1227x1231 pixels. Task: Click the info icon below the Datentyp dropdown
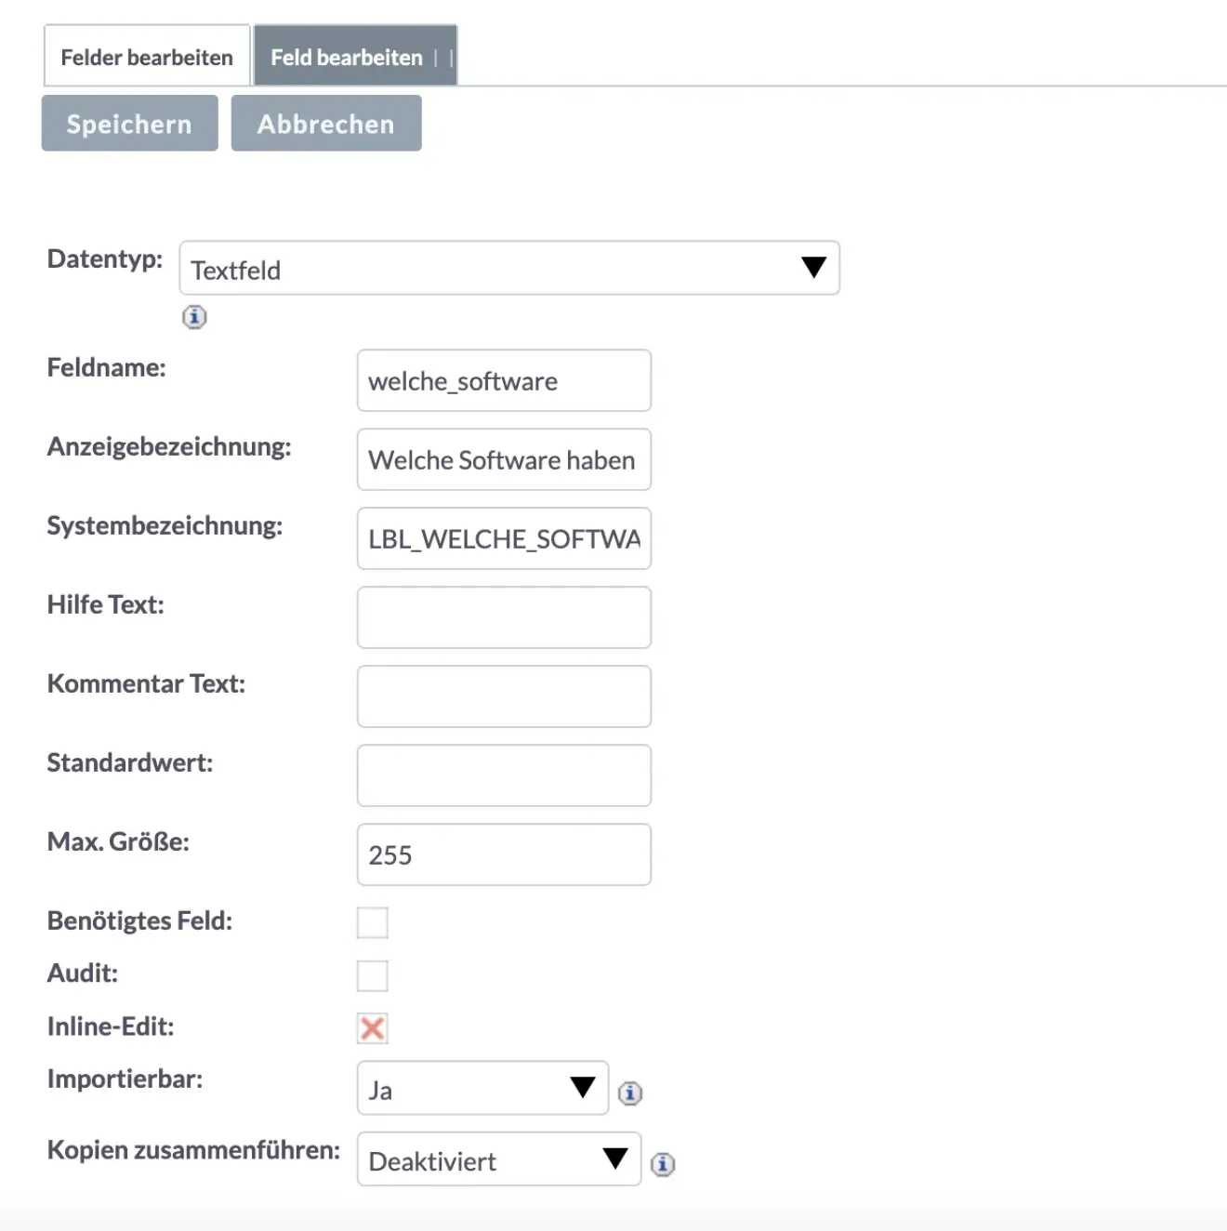[194, 317]
